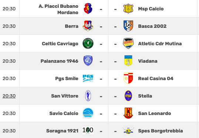The height and width of the screenshot is (138, 199).
Task: Open the Spes Borgotrebbia team name link
Action: point(161,131)
